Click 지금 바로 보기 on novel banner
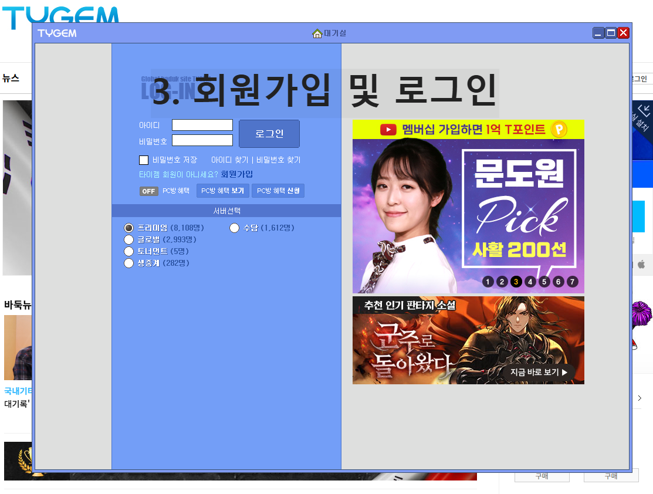653x494 pixels. pos(539,372)
